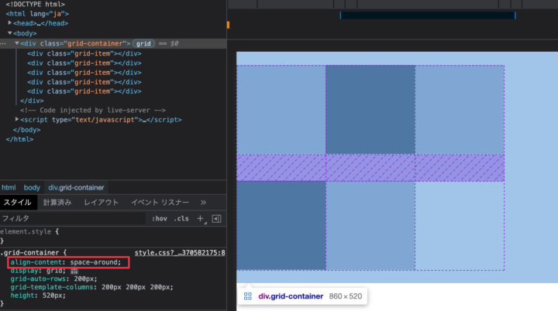Click the grid icon in the tooltip

(x=248, y=296)
